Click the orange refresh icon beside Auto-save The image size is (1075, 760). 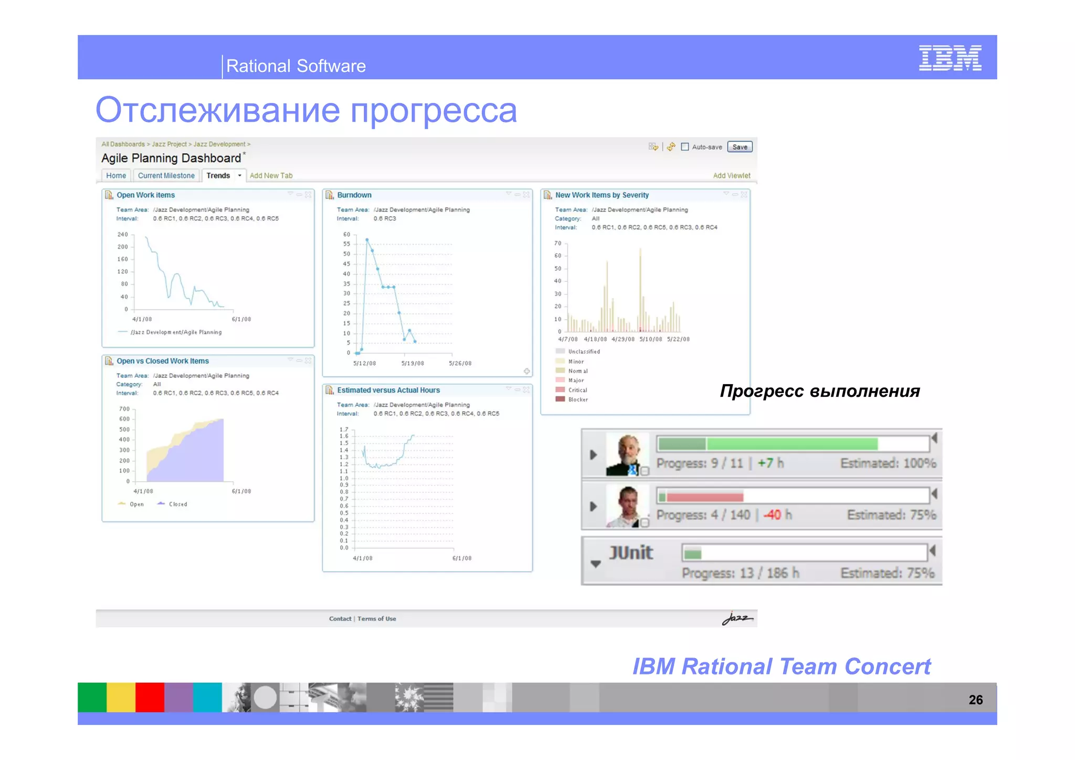[671, 147]
